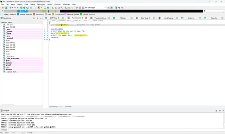The image size is (225, 134).
Task: Open the Lumina menu
Action: tap(50, 5)
